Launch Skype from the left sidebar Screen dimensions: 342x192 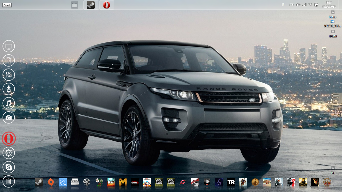click(9, 167)
